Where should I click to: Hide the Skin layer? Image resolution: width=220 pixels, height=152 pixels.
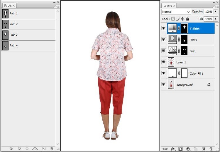pos(164,51)
